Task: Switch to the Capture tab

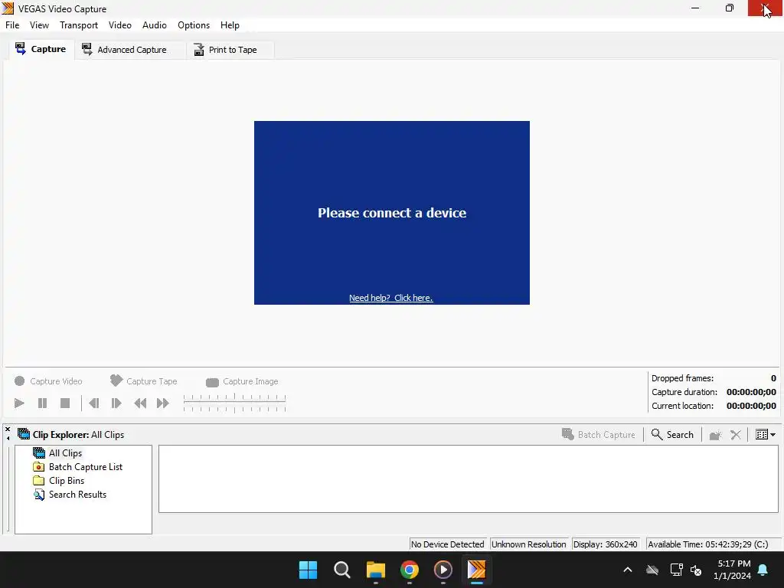Action: click(x=41, y=49)
